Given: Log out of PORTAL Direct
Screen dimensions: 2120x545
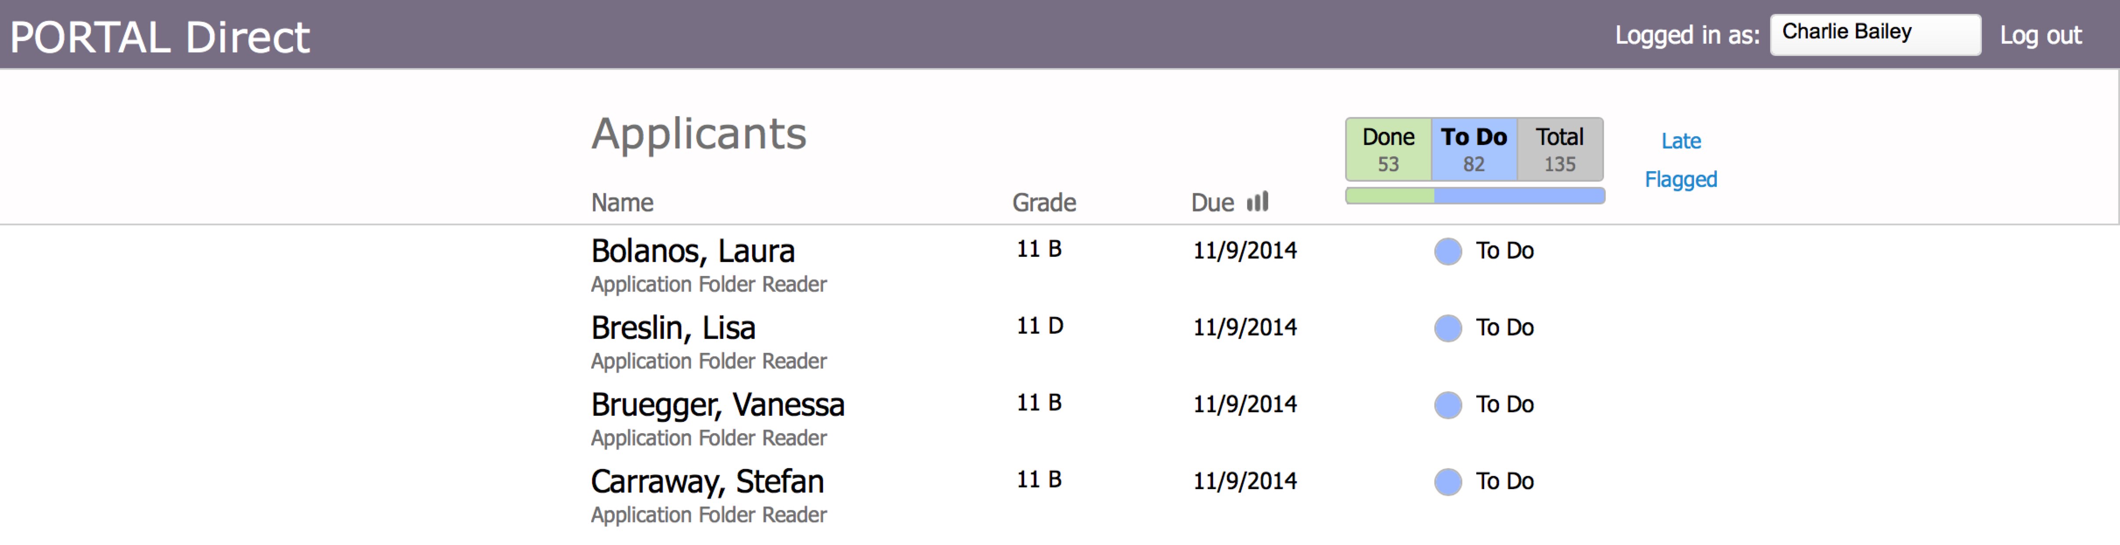Looking at the screenshot, I should (x=2040, y=35).
